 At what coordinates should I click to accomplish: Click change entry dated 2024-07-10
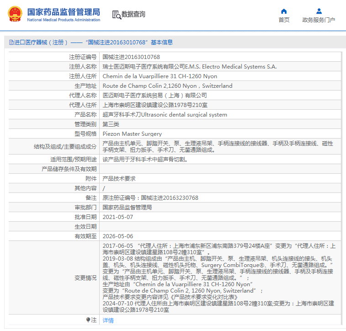[218, 306]
